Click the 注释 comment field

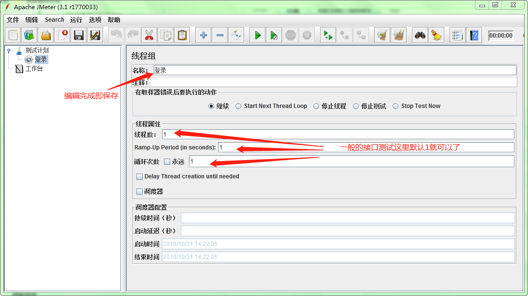pyautogui.click(x=334, y=82)
